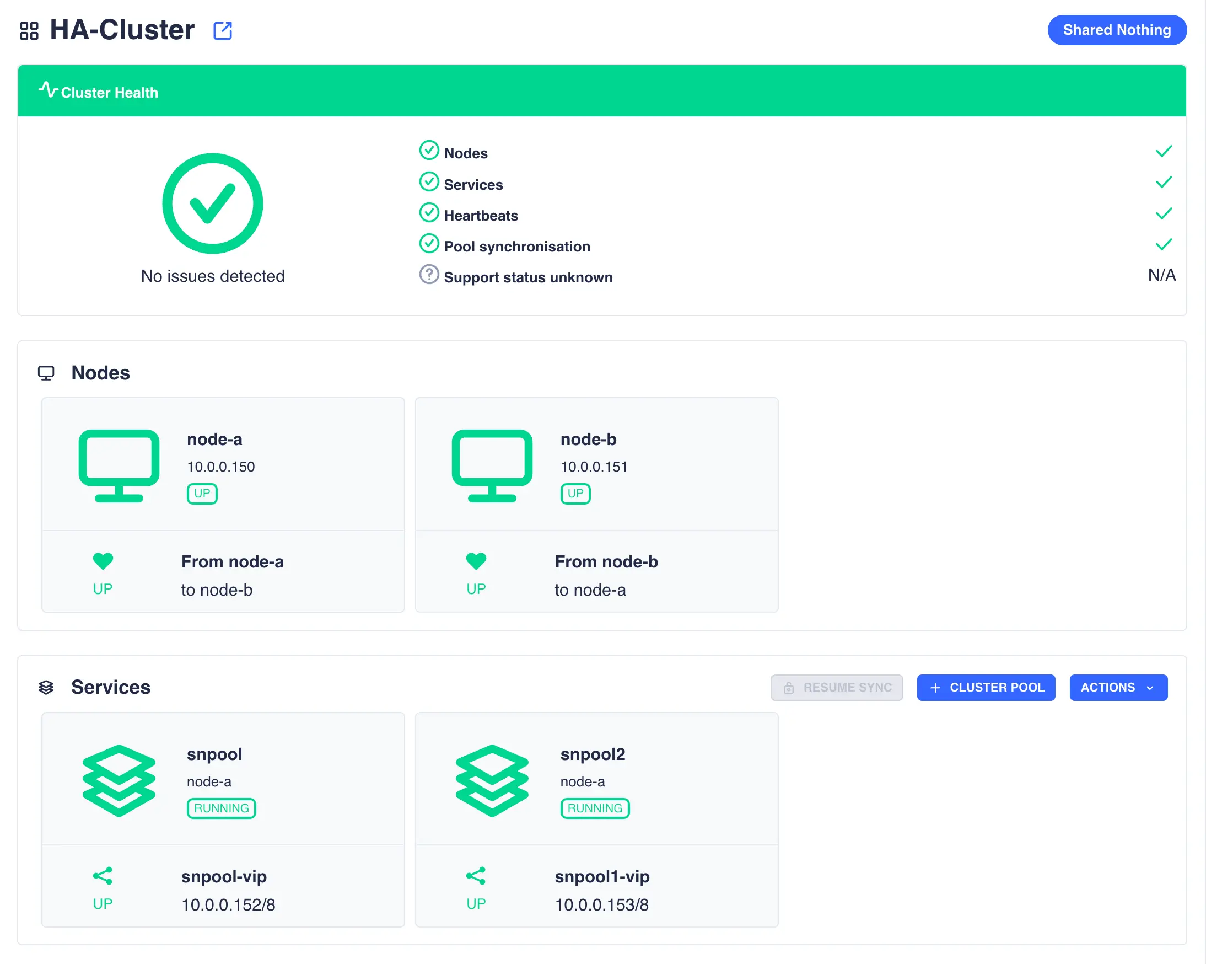Click the Heartbeats health check circle

click(429, 213)
